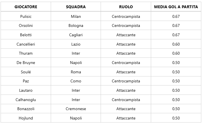
Task: Click the Thuram name cell
Action: click(26, 53)
